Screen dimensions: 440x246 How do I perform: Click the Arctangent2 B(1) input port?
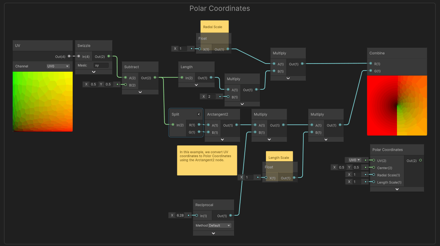(x=208, y=132)
